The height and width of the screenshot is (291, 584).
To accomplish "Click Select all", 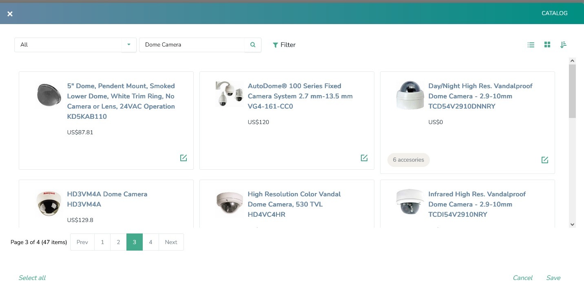I will [x=32, y=278].
